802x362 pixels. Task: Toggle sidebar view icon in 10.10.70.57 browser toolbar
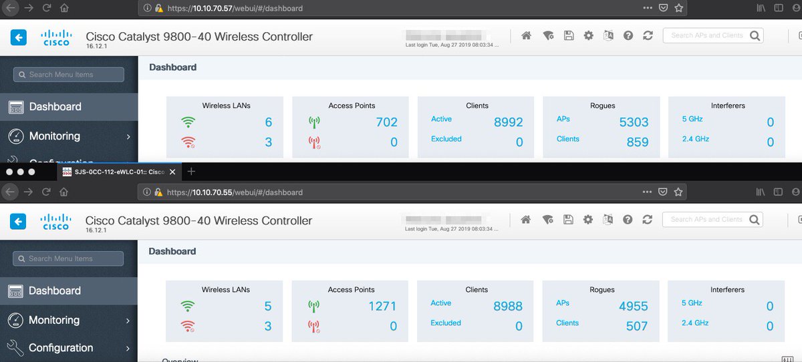tap(779, 9)
